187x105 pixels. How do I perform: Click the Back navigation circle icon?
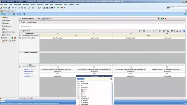click(x=29, y=8)
